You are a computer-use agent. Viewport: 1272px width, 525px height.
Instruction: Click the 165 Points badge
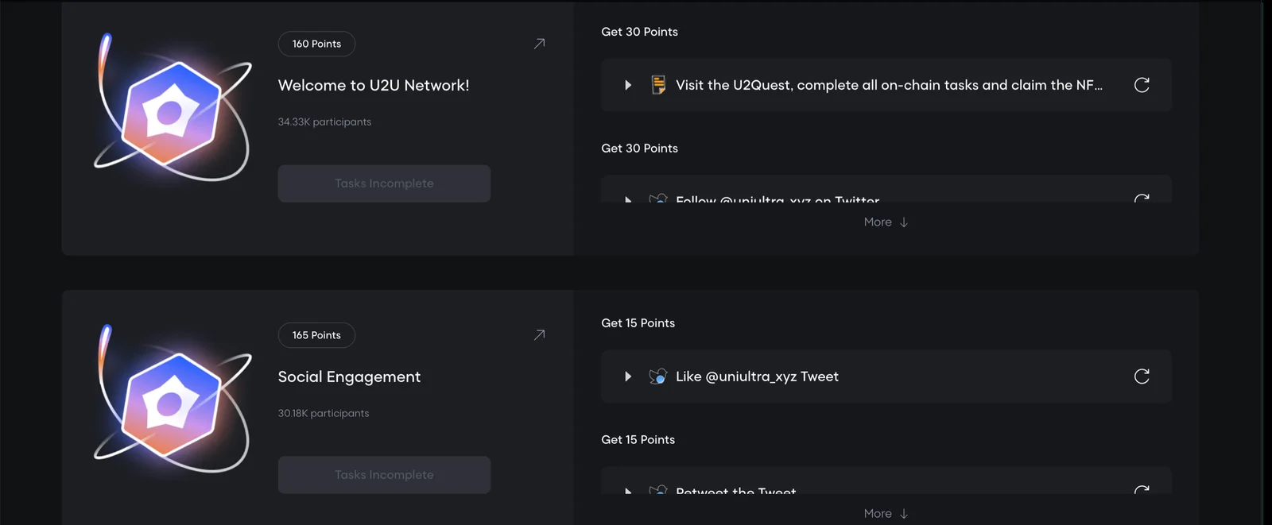316,335
